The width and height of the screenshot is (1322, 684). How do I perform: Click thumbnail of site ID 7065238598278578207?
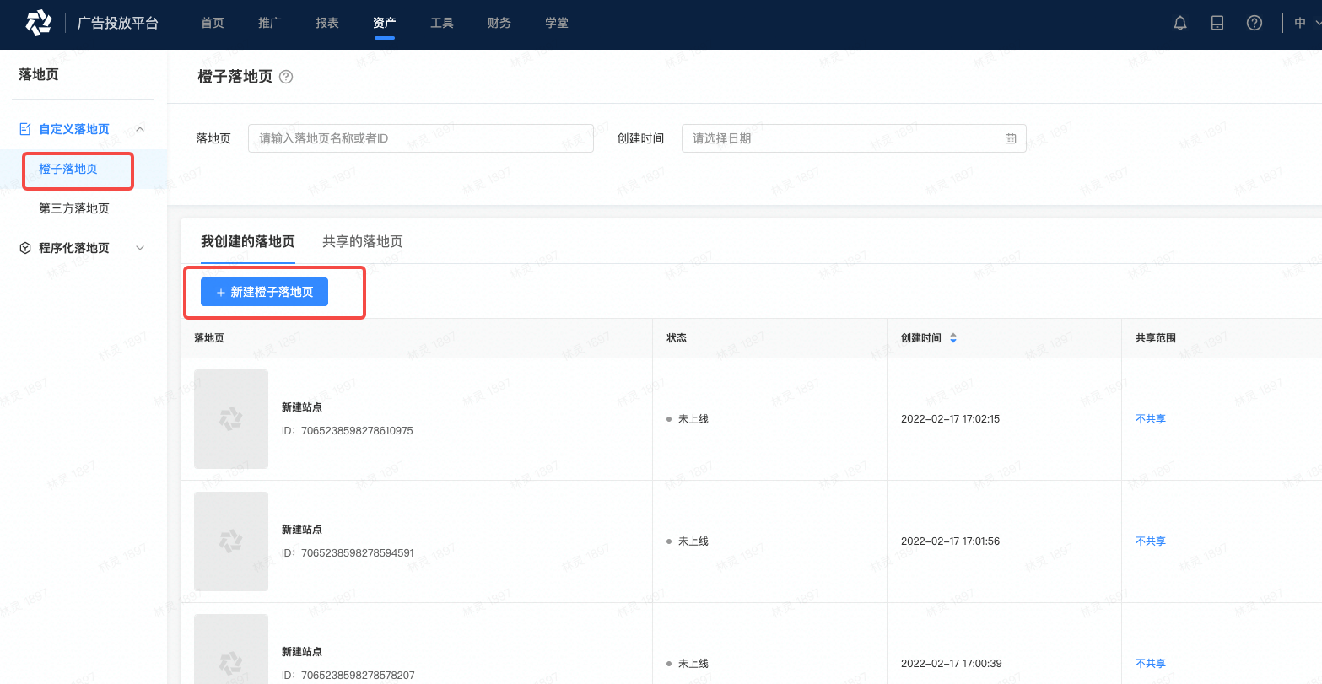(231, 649)
